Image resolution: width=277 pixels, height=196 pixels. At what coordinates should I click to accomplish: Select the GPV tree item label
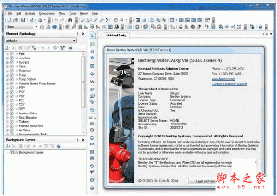point(22,109)
